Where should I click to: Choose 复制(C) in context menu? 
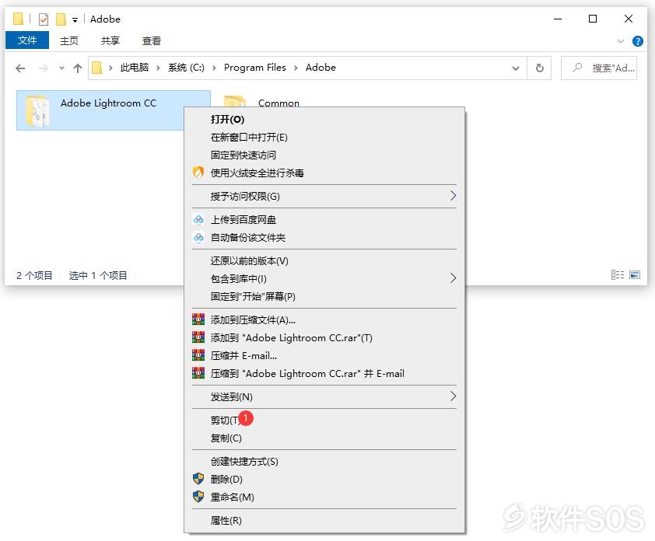(324, 438)
